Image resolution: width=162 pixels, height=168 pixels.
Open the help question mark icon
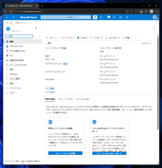click(120, 17)
